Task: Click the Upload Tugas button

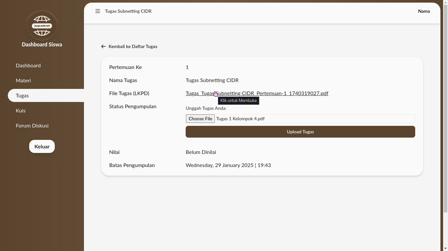Action: [300, 132]
